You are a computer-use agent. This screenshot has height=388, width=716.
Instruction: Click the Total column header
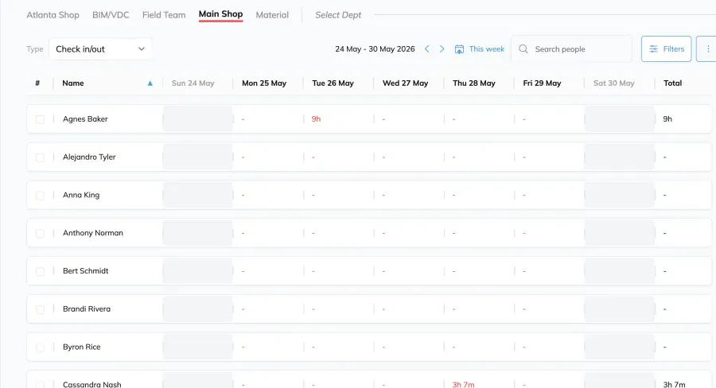672,83
